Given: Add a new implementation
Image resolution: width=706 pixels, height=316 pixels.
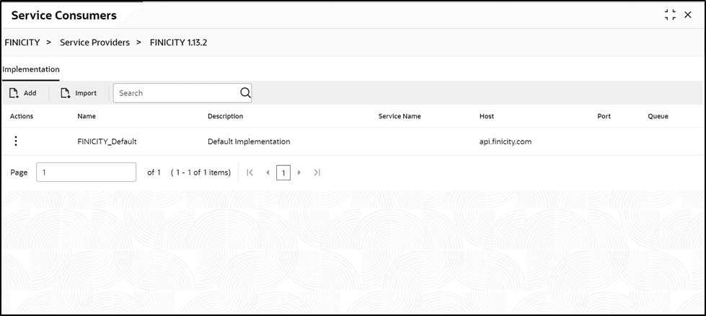Looking at the screenshot, I should click(23, 93).
